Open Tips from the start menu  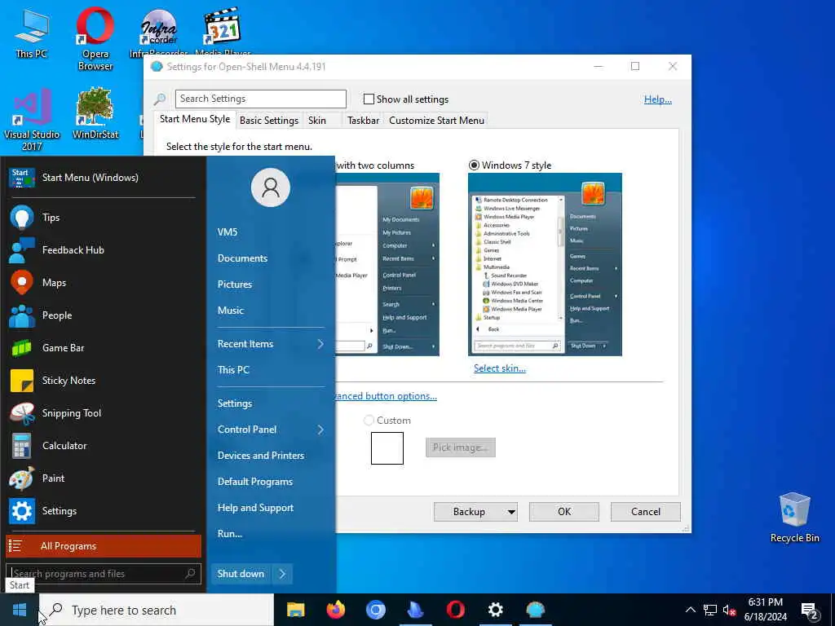coord(101,217)
